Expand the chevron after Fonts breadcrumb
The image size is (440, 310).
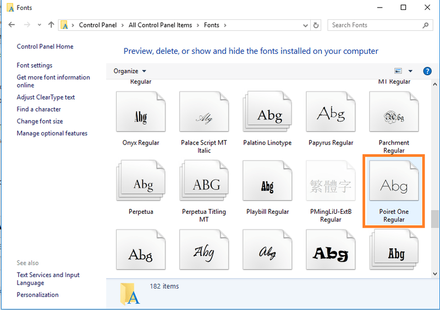click(225, 25)
